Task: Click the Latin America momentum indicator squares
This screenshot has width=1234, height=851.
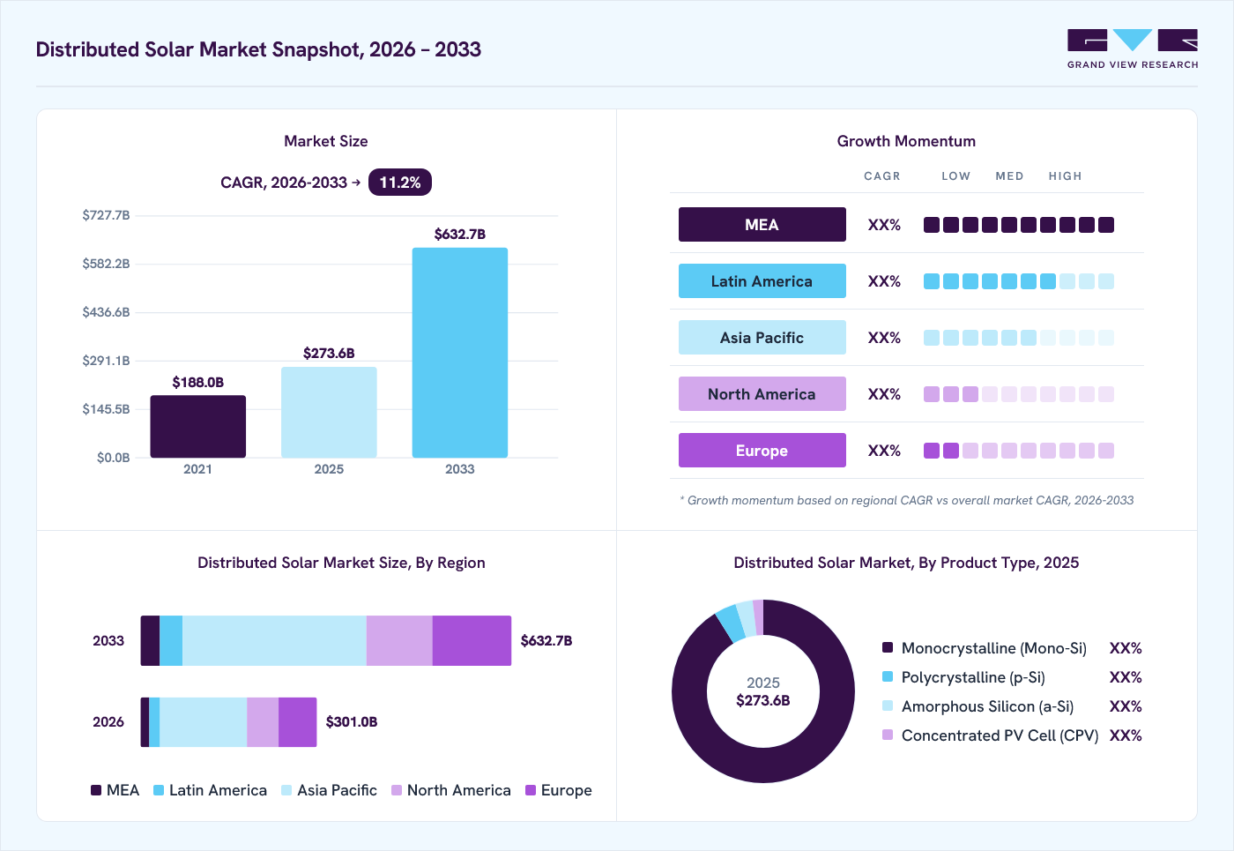Action: 1019,281
